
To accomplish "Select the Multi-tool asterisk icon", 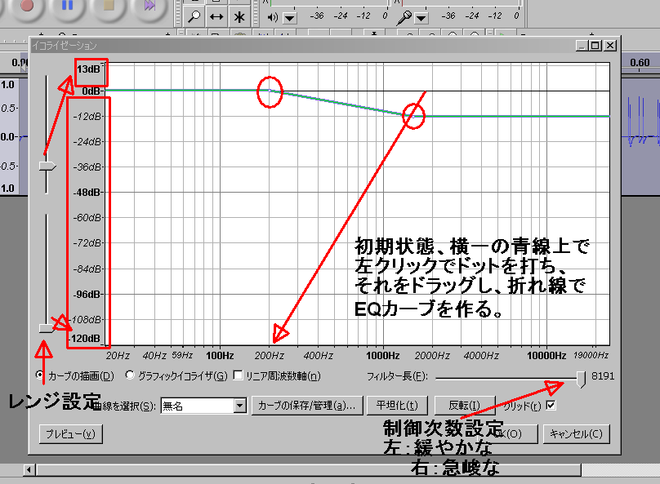I will tap(239, 17).
